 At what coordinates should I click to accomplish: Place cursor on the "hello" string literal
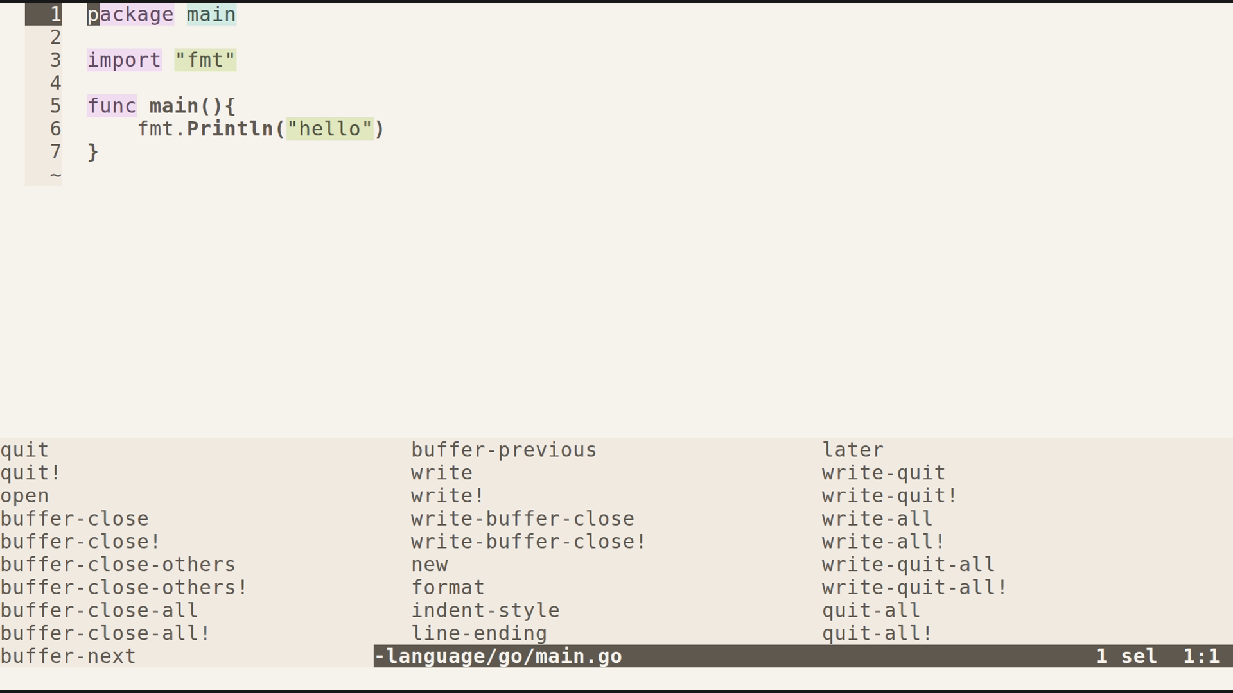coord(329,129)
